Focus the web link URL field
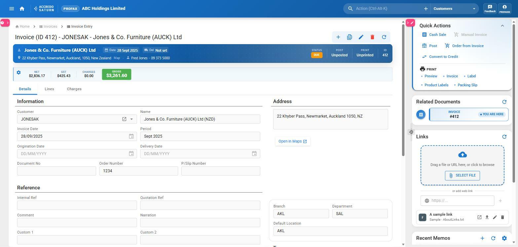 tap(458, 201)
